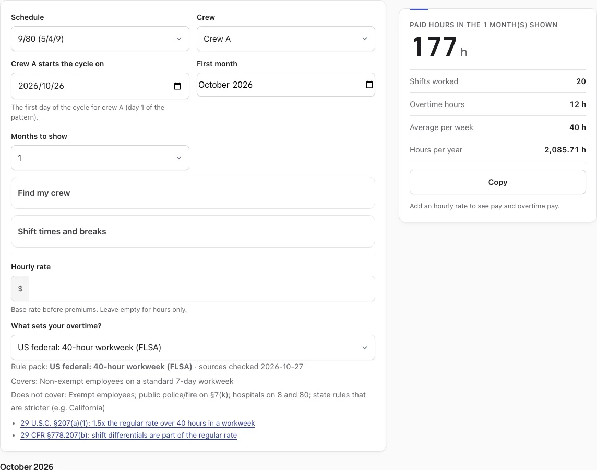Open the calendar picker for cycle start date

pyautogui.click(x=177, y=86)
